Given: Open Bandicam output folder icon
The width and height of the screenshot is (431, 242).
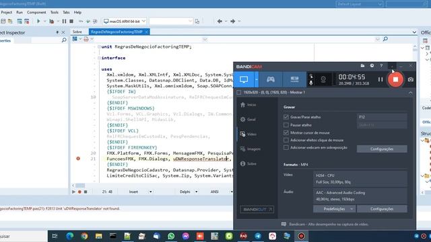Looking at the screenshot, I should (362, 66).
